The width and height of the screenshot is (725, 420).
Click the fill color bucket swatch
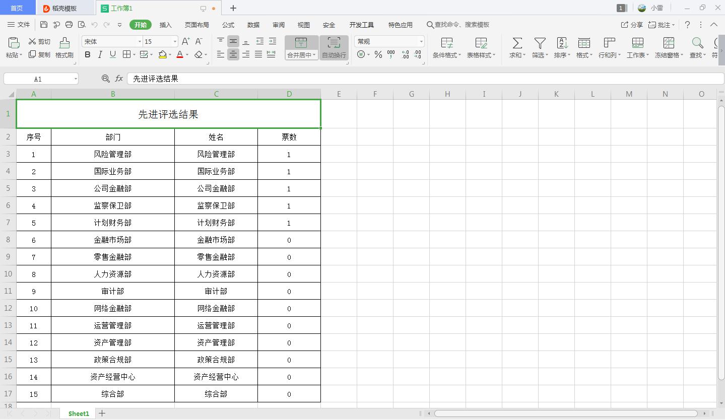click(x=163, y=54)
